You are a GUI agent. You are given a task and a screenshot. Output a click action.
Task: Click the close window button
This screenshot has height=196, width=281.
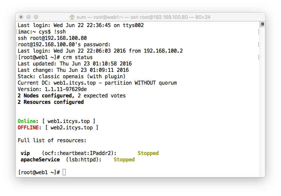21,17
